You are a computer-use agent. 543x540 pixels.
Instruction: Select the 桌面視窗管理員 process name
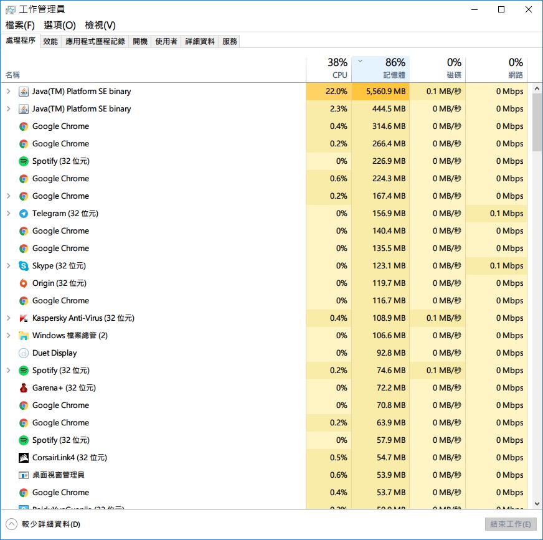58,475
